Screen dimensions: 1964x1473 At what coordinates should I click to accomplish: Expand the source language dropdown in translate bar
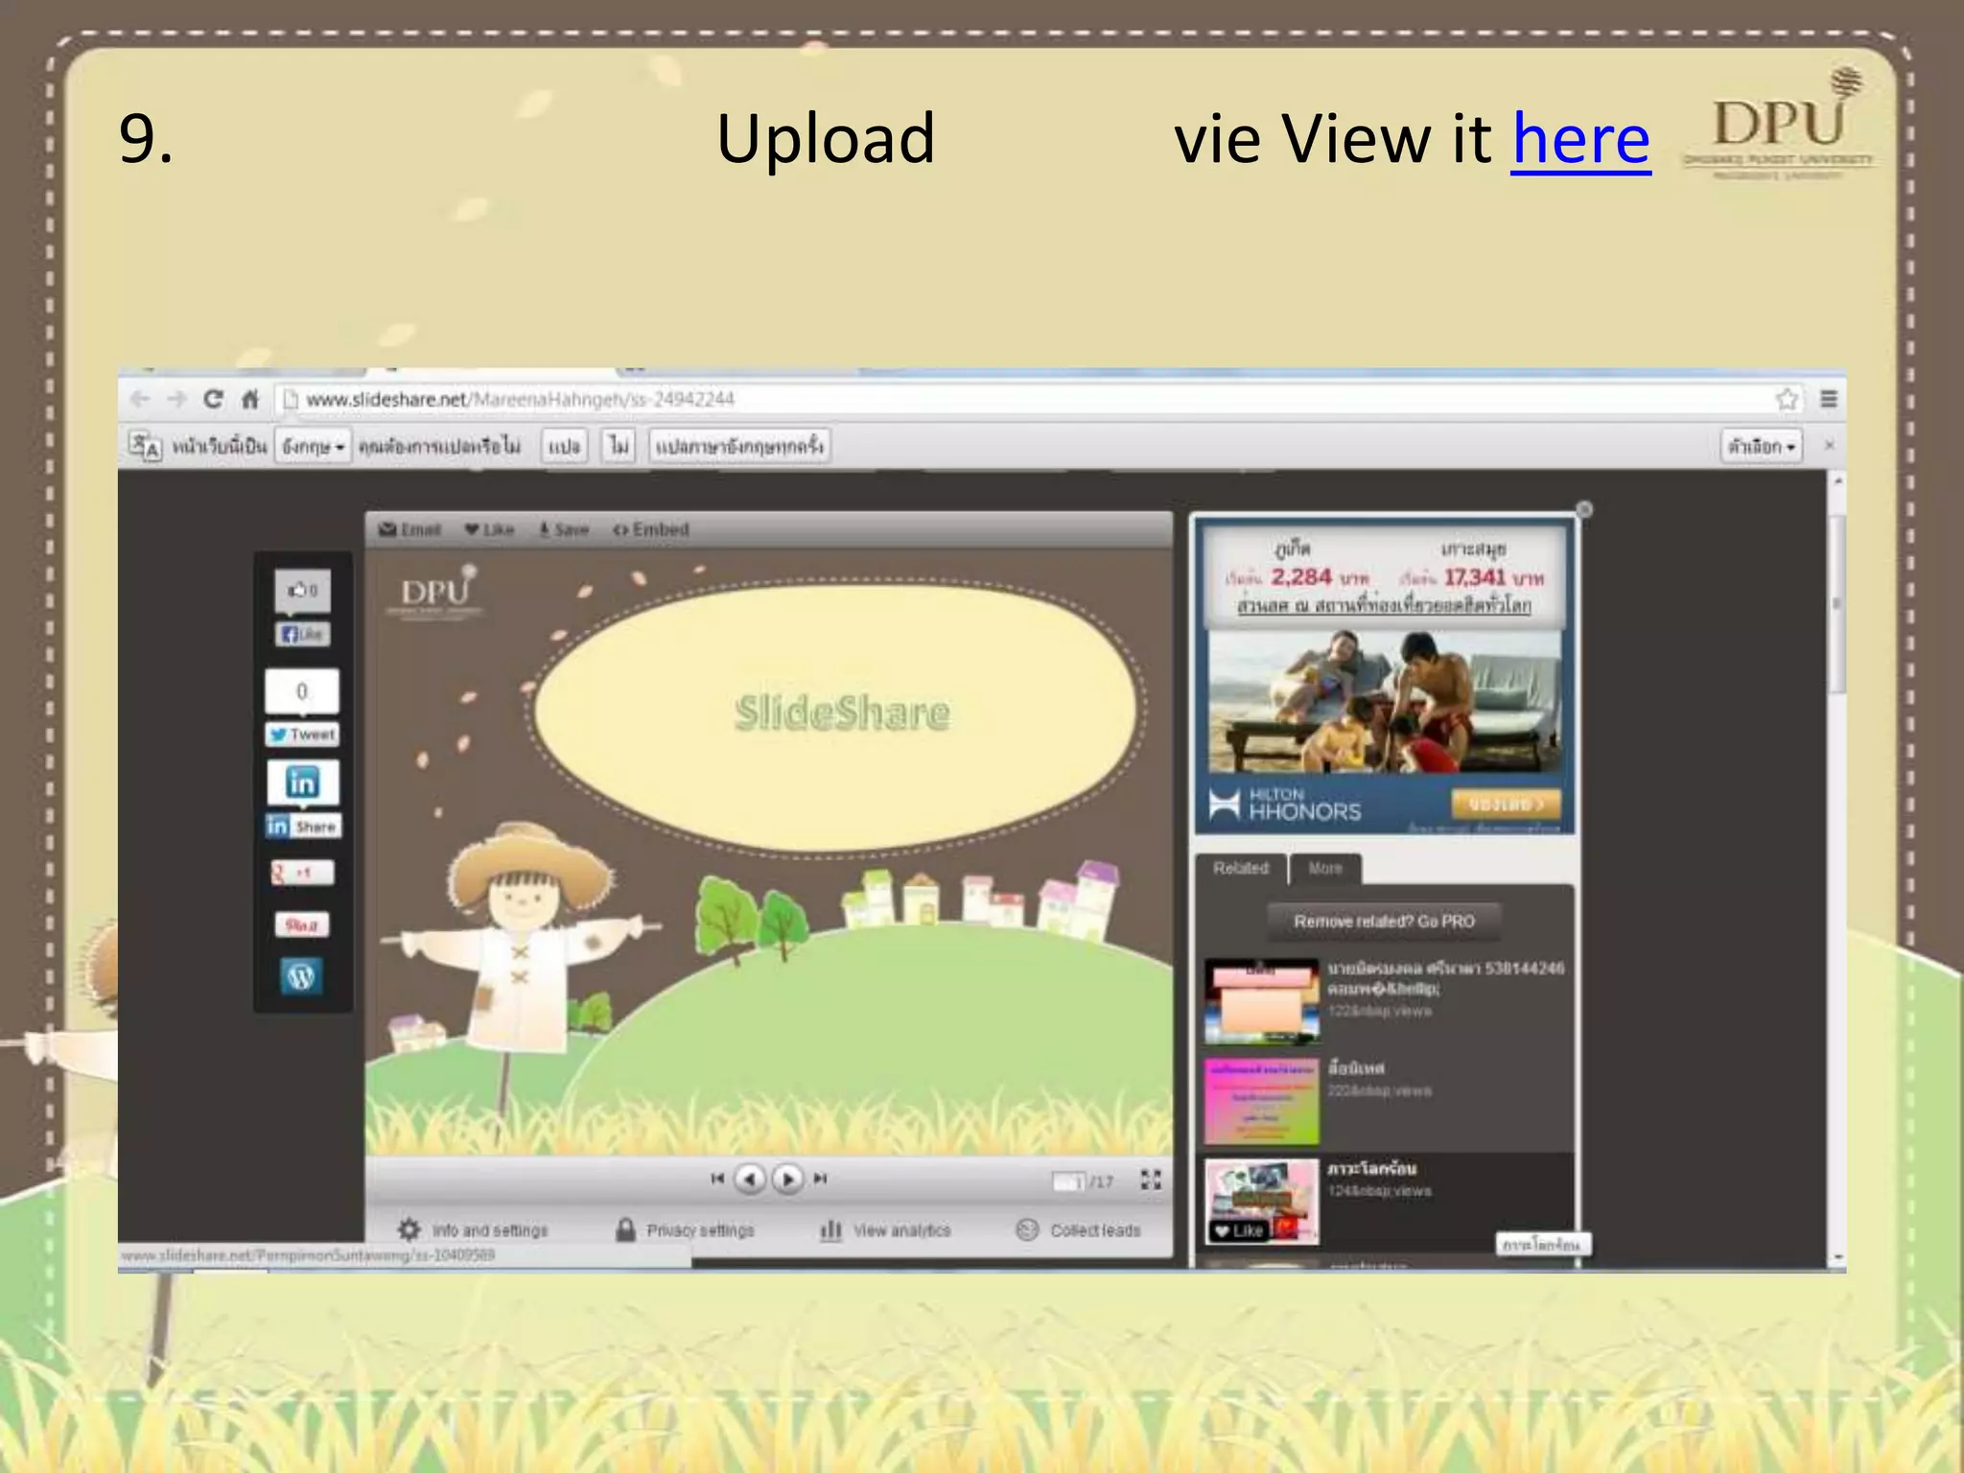[x=313, y=446]
